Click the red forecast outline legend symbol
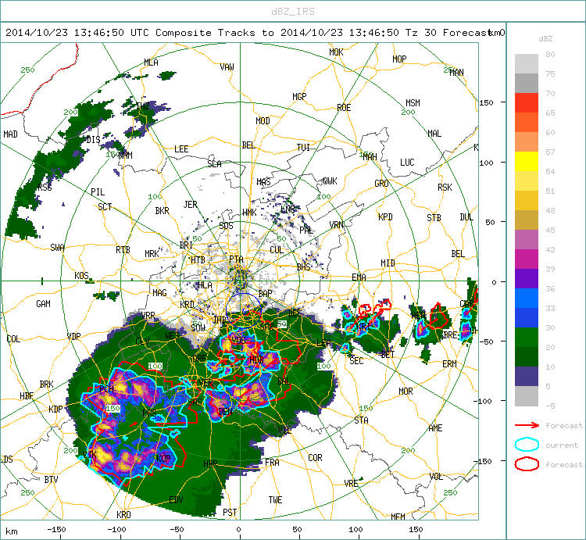This screenshot has width=586, height=540. (x=527, y=464)
